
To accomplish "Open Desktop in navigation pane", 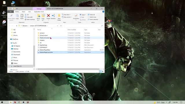I will point(16,49).
